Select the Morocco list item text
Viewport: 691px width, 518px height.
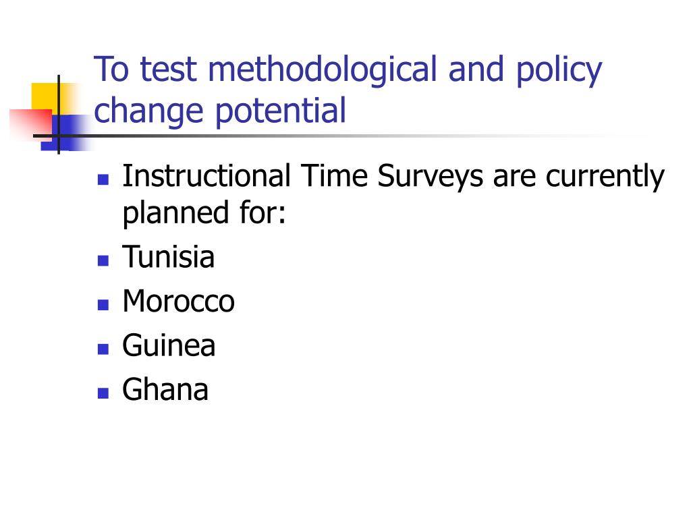(x=178, y=301)
